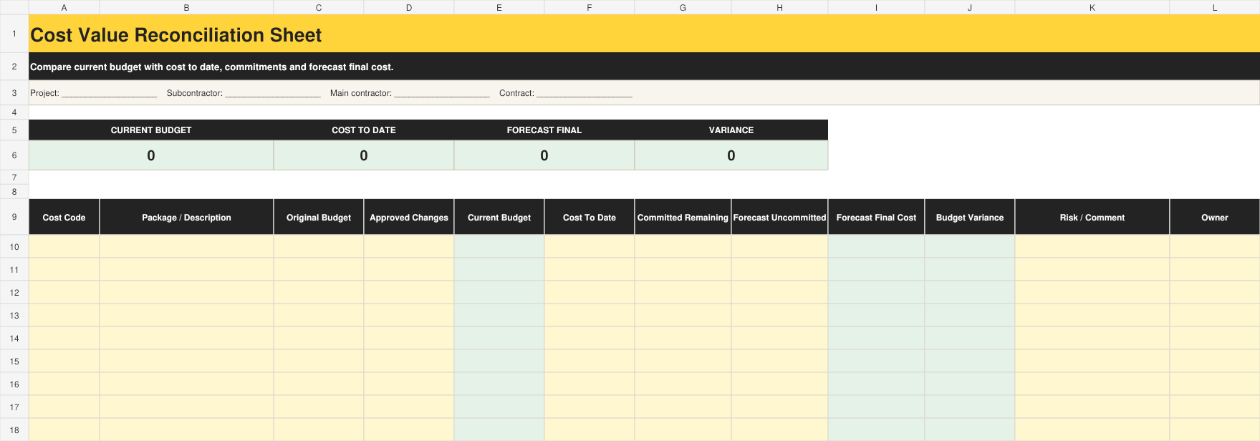Click the Committed Remaining table header
Image resolution: width=1260 pixels, height=441 pixels.
[x=683, y=217]
